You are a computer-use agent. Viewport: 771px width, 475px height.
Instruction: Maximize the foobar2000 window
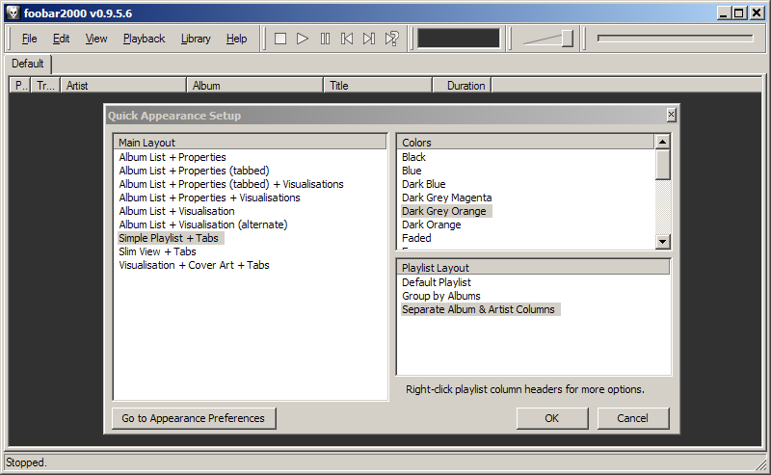coord(739,13)
